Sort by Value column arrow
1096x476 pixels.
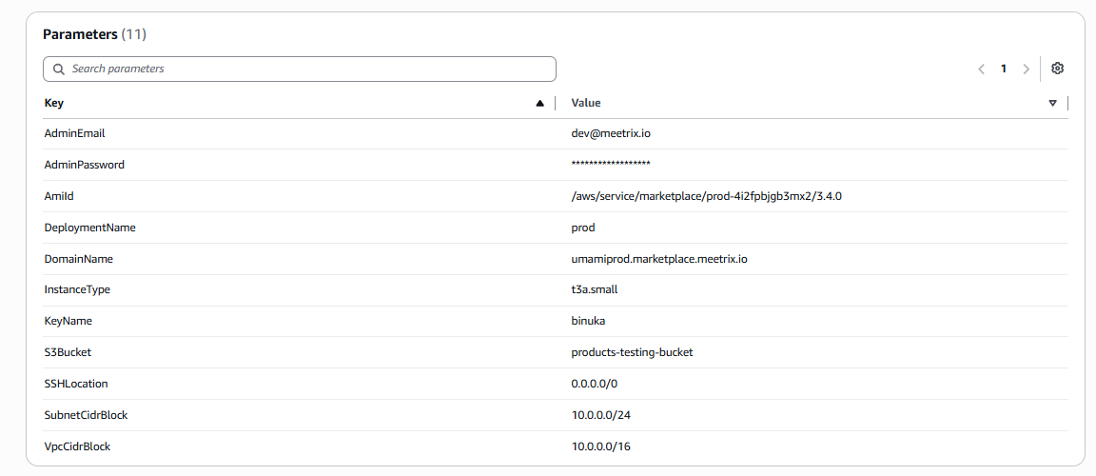pyautogui.click(x=1052, y=104)
